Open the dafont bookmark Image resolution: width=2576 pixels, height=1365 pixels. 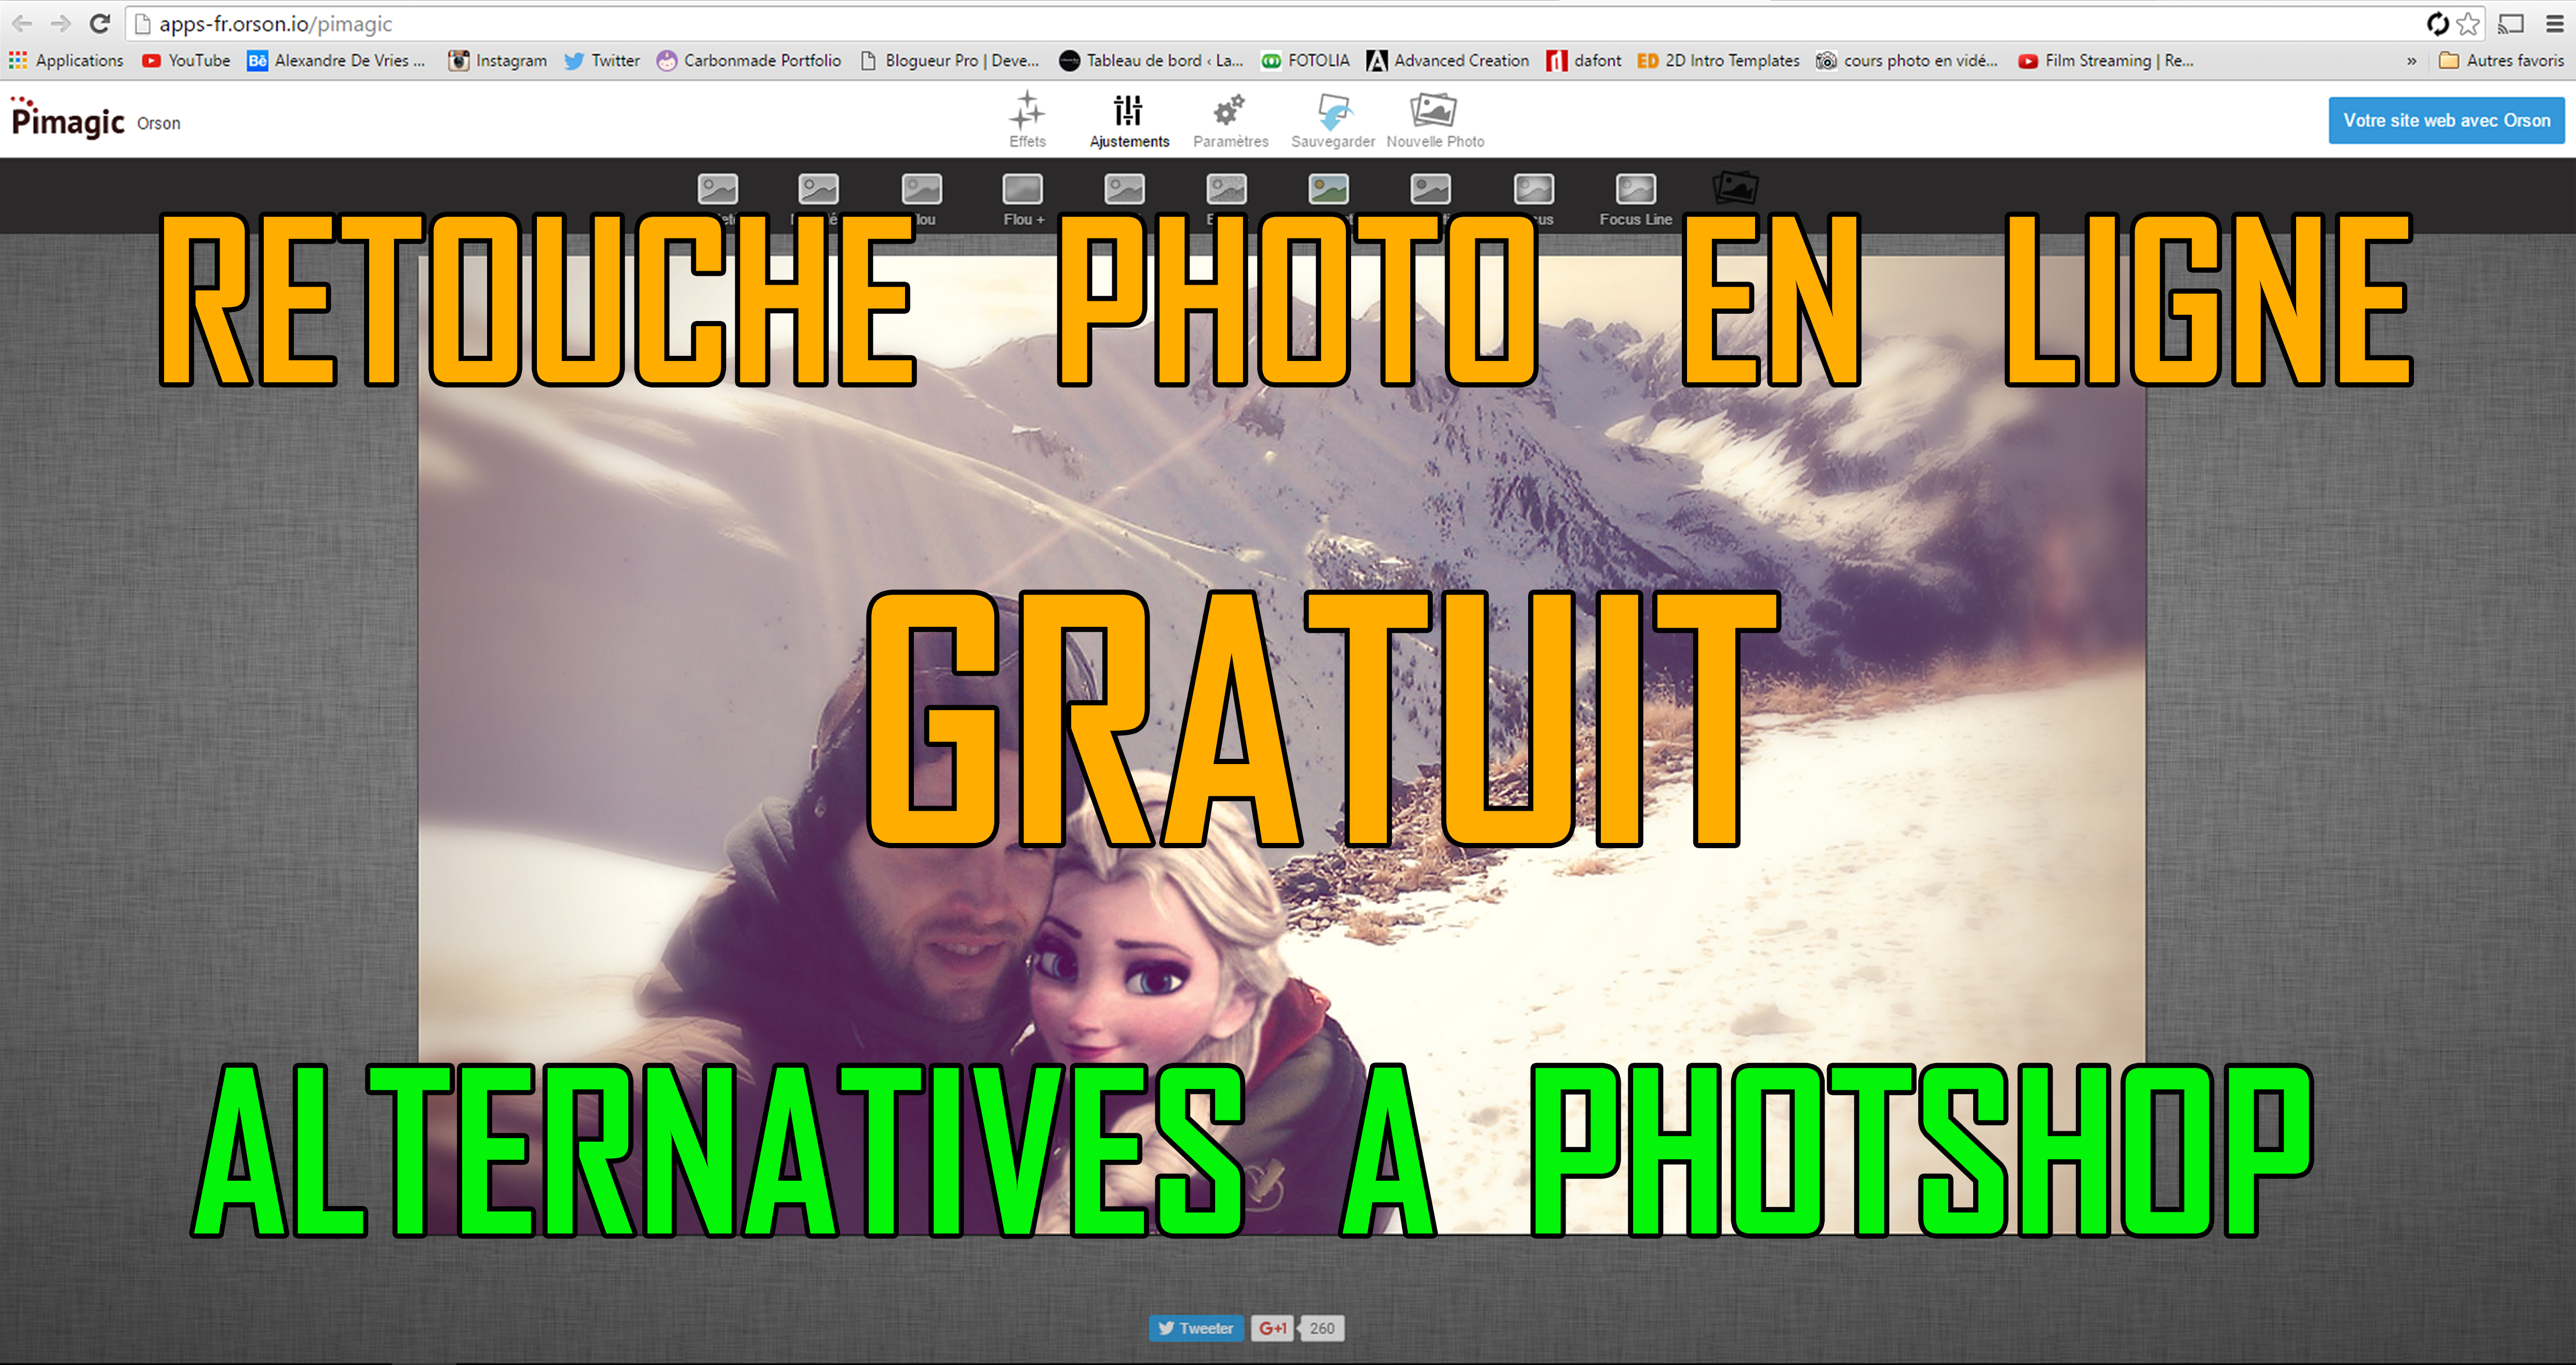tap(1584, 60)
